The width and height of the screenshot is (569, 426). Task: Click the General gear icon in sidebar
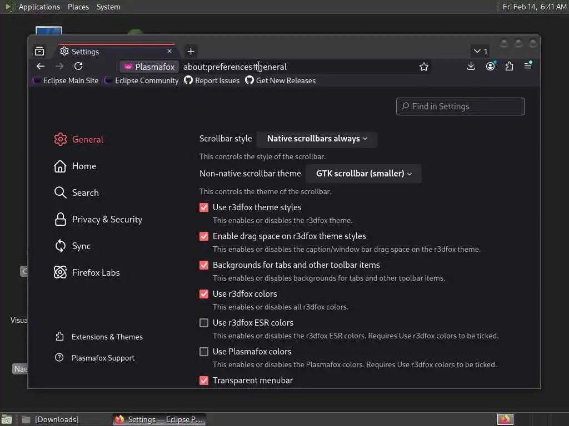click(x=60, y=139)
